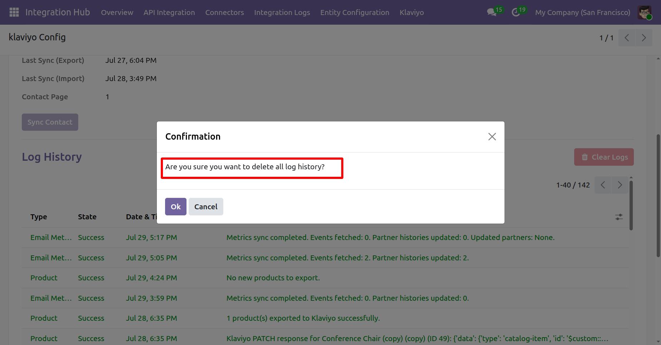Viewport: 661px width, 345px height.
Task: Switch company via My Company (San Francisco)
Action: pos(582,12)
